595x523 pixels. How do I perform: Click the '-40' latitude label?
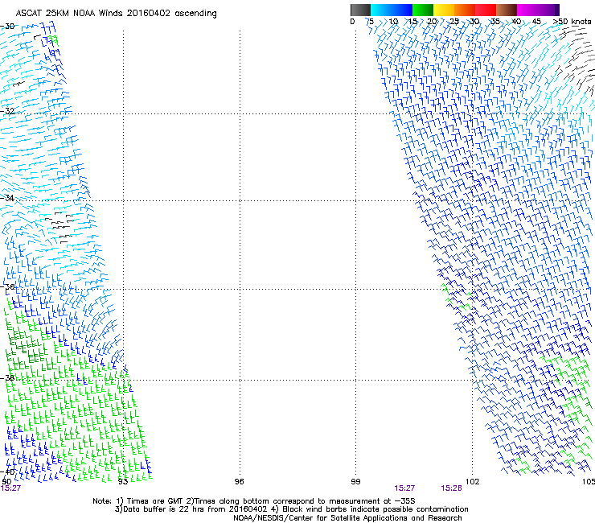[7, 472]
